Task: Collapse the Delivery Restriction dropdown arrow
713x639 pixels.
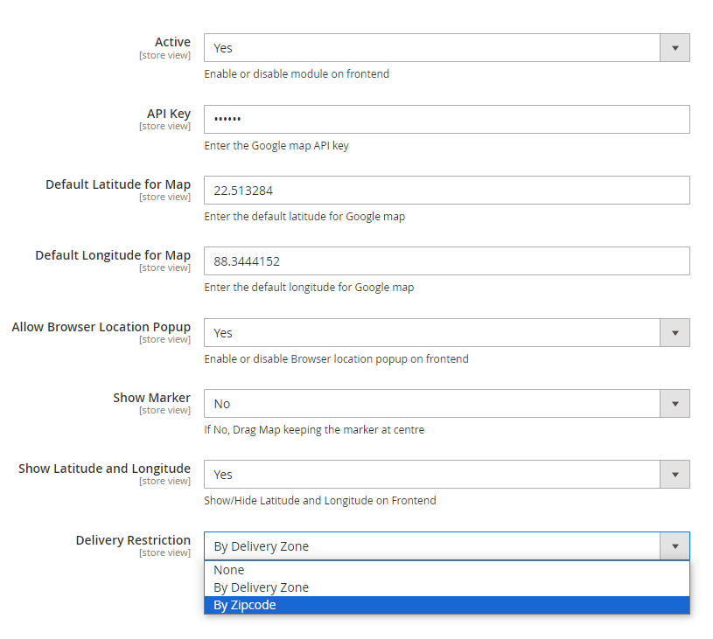Action: (675, 545)
